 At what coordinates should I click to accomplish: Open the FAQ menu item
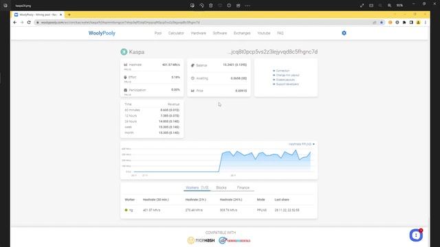click(280, 33)
